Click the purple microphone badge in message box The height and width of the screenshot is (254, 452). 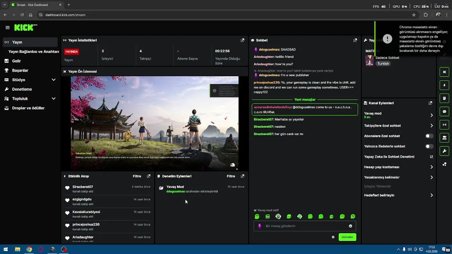(260, 226)
